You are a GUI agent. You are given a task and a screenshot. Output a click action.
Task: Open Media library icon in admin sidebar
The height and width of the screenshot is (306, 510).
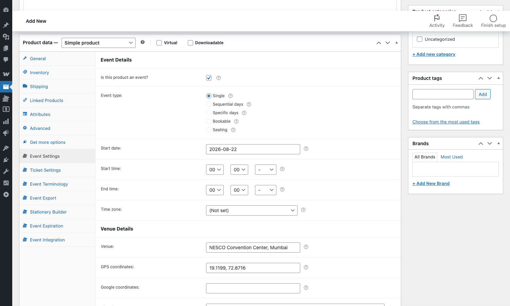point(6,37)
